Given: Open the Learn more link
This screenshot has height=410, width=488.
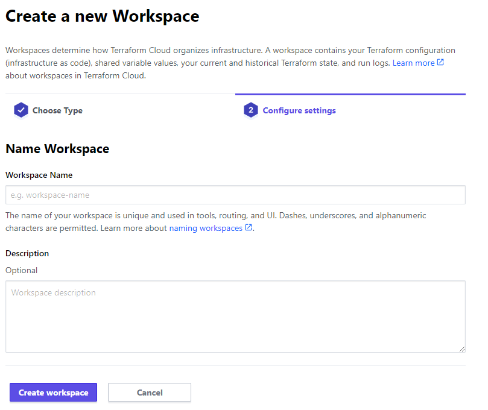Looking at the screenshot, I should (413, 63).
